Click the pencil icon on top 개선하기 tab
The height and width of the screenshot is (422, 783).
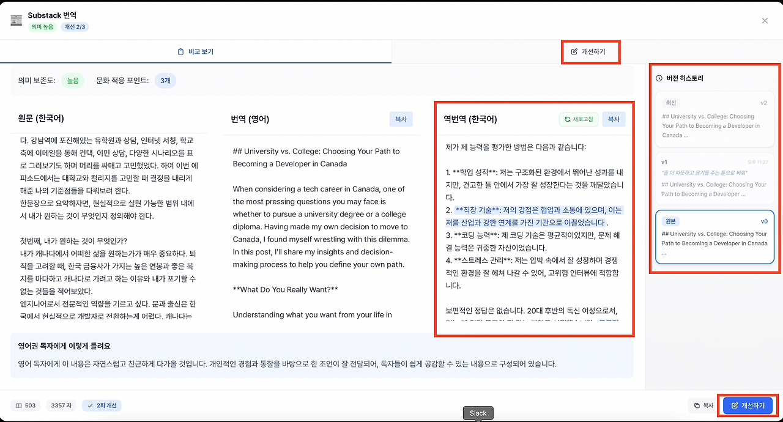574,52
